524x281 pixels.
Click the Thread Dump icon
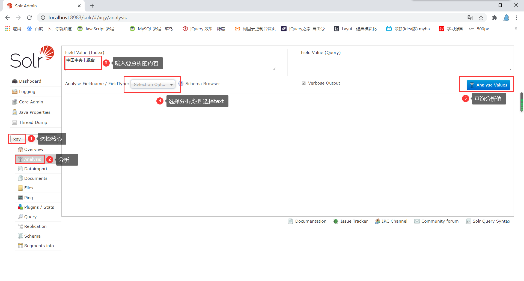pyautogui.click(x=15, y=122)
